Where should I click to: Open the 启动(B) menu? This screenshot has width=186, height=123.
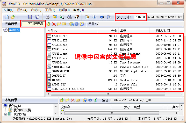click(36, 10)
